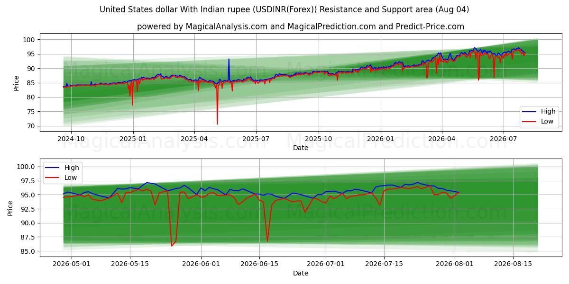This screenshot has height=284, width=569.
Task: Click the '2026-07' date tick label
Action: tap(503, 139)
